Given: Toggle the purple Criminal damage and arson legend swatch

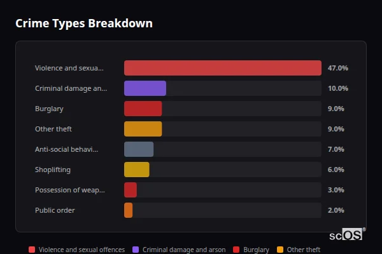Looking at the screenshot, I should [136, 250].
